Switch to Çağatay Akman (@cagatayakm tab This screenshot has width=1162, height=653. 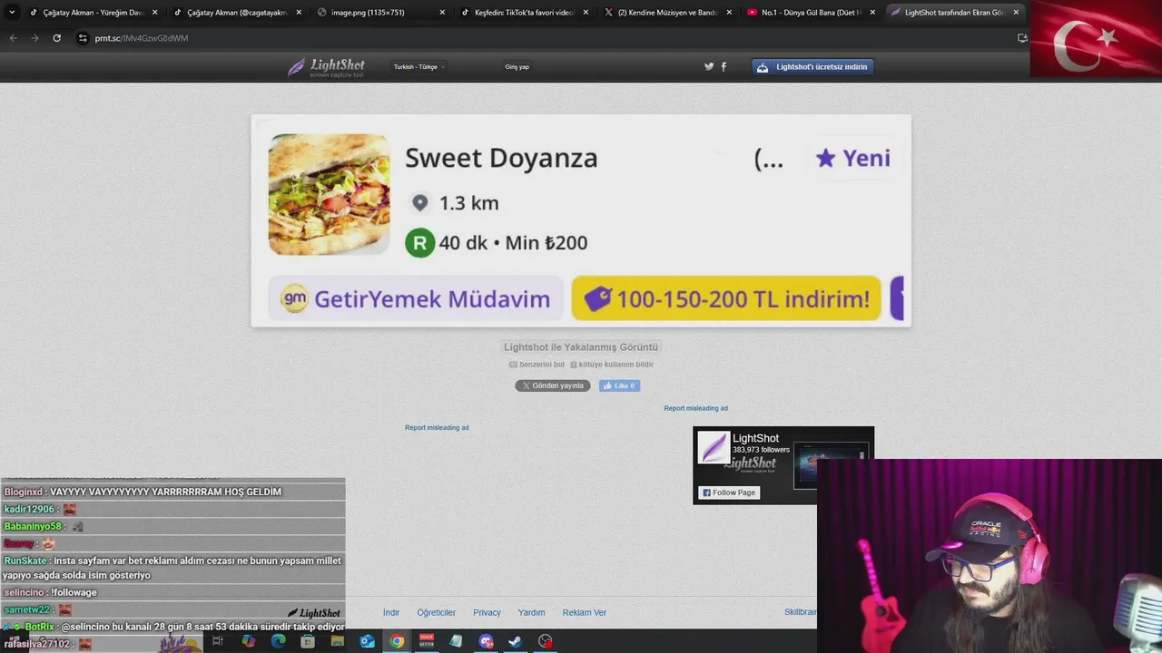[237, 13]
